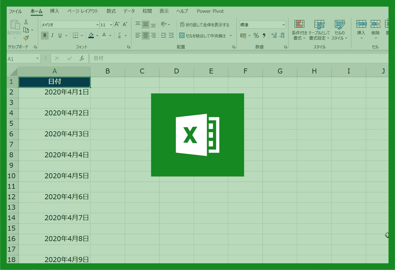Open the データ ribbon tab
The image size is (395, 270).
tap(129, 11)
